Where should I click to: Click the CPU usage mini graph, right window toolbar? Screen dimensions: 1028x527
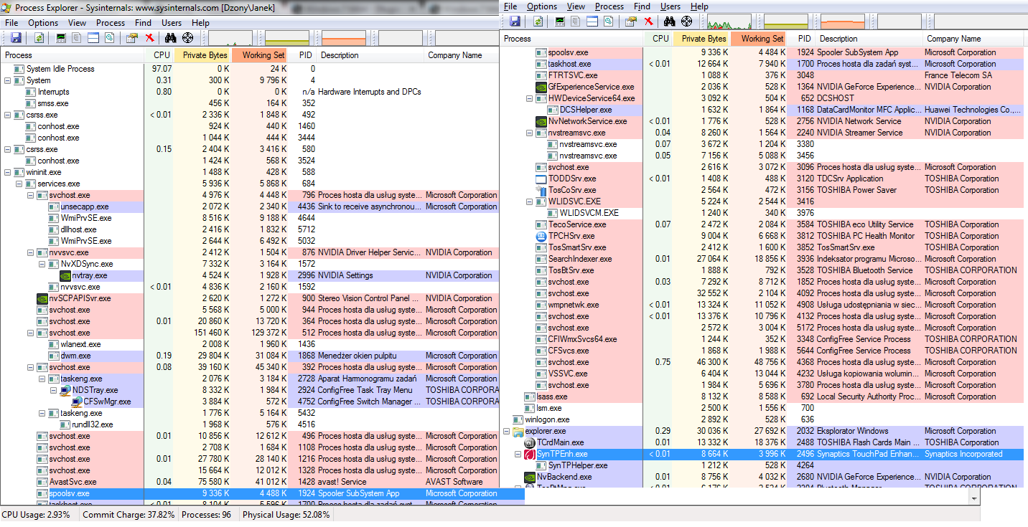click(729, 22)
